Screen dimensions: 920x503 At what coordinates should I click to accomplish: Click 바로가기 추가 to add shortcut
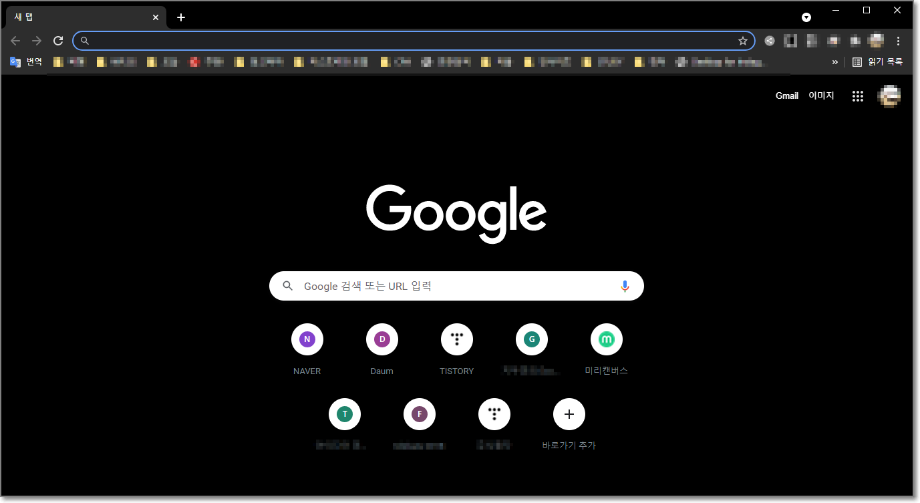pos(569,424)
